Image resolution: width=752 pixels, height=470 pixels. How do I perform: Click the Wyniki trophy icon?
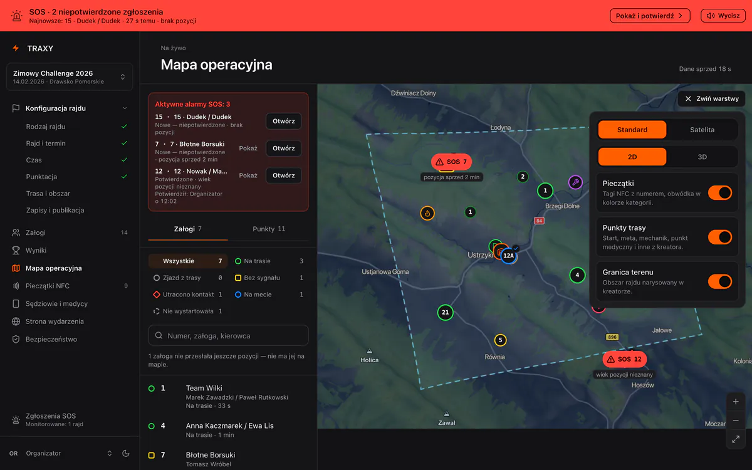point(16,250)
